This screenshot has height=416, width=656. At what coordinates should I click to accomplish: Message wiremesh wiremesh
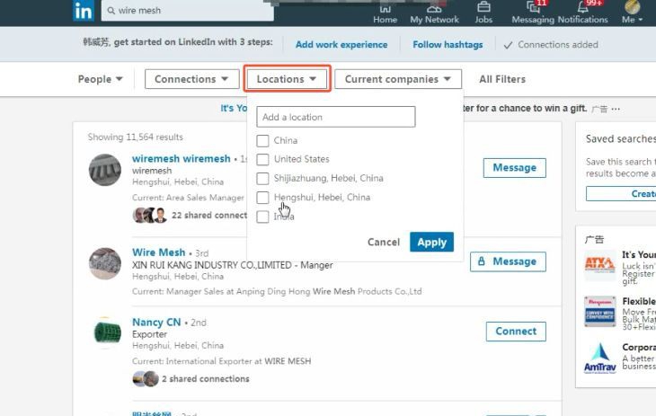(x=514, y=167)
